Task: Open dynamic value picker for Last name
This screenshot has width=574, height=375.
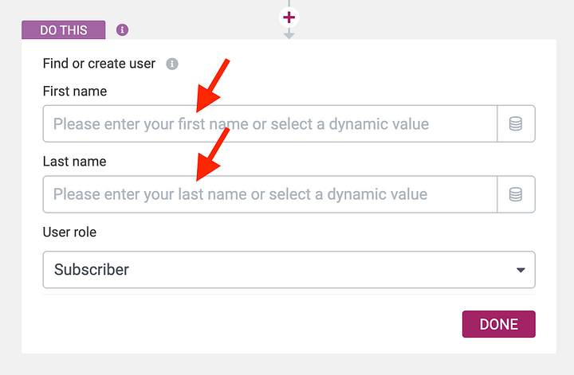Action: point(516,194)
